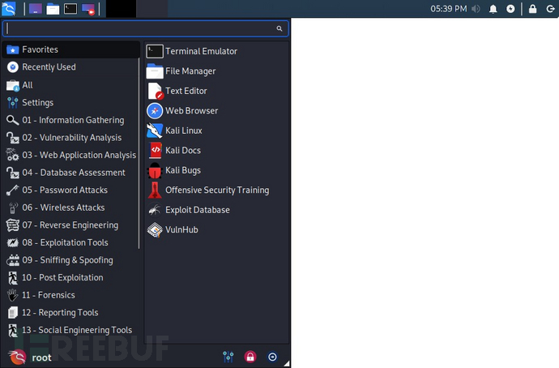Open Offensive Security Training entry
This screenshot has width=559, height=368.
point(216,190)
